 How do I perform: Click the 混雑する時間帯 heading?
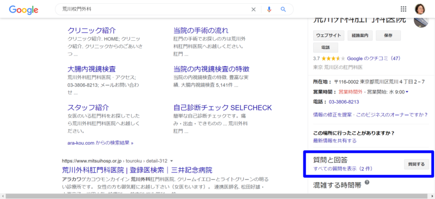pyautogui.click(x=337, y=185)
